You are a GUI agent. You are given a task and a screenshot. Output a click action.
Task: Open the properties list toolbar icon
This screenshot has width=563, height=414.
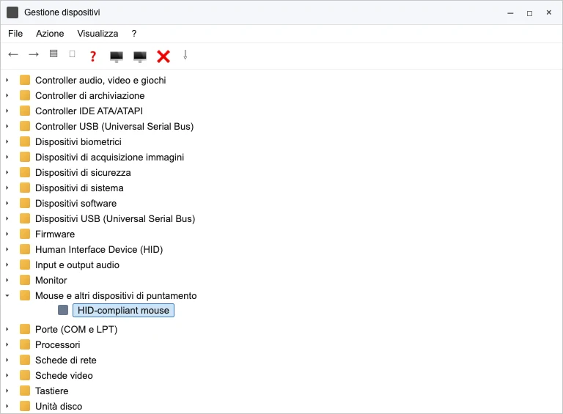coord(54,53)
